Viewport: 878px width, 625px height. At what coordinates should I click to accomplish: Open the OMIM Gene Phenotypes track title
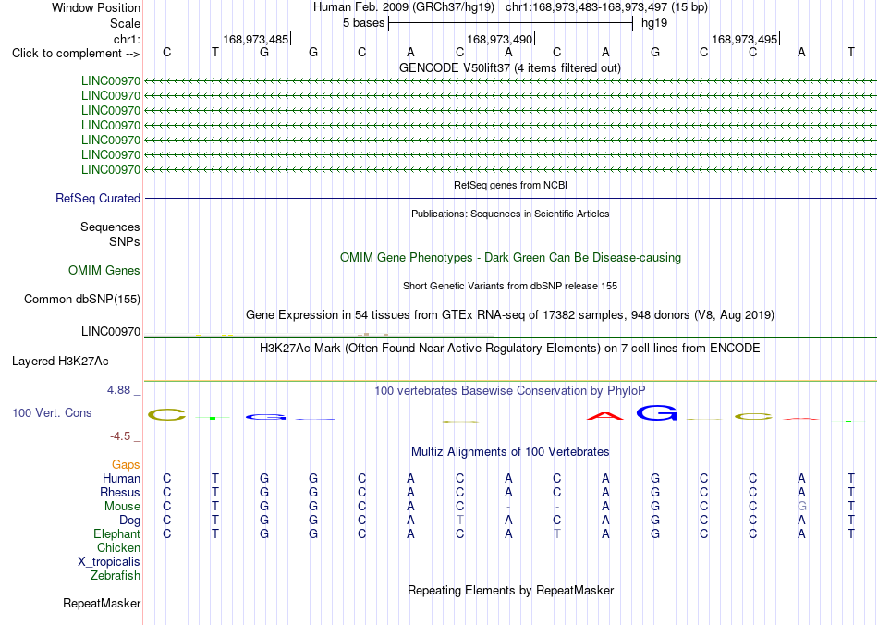tap(511, 258)
